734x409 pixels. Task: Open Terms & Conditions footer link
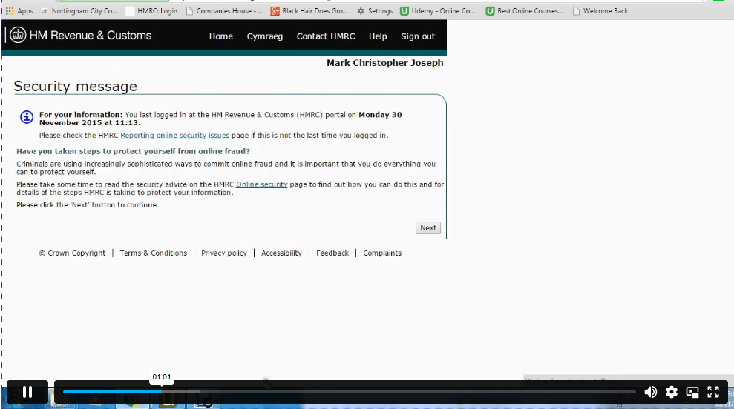tap(153, 253)
